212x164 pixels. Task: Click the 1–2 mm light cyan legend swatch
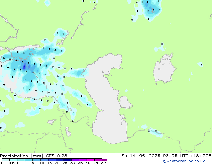click(x=21, y=160)
